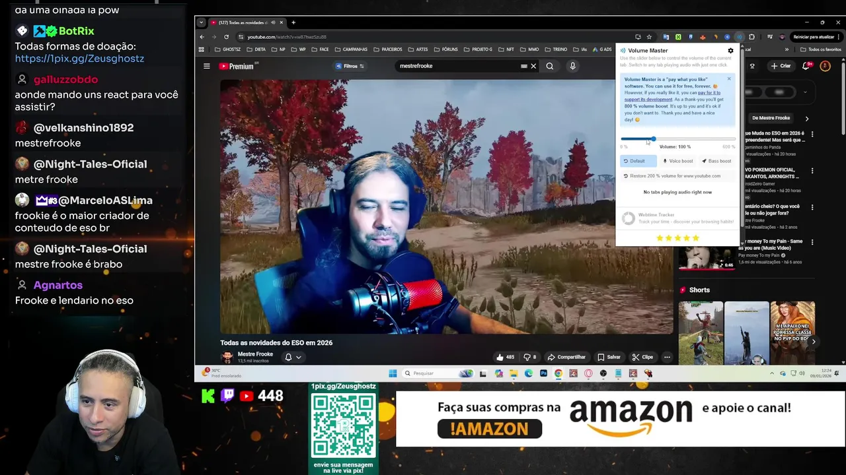Show more bookmarks with the double chevron
Image resolution: width=846 pixels, height=475 pixels.
(787, 49)
